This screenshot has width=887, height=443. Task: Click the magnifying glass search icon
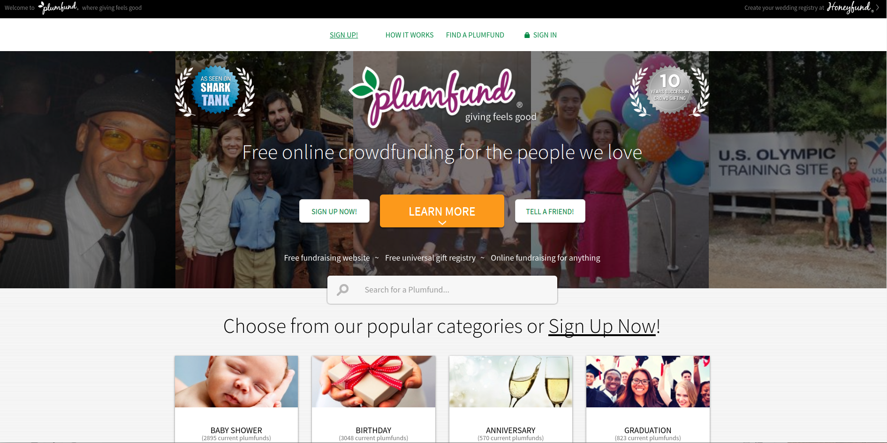click(x=343, y=290)
